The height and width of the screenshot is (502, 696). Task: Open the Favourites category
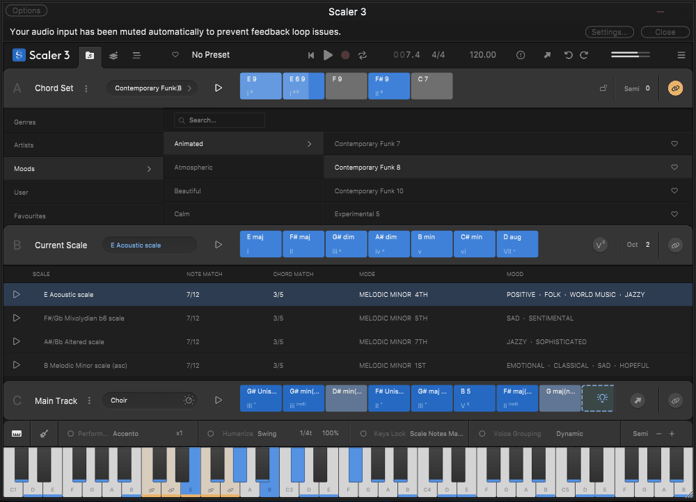(83, 216)
